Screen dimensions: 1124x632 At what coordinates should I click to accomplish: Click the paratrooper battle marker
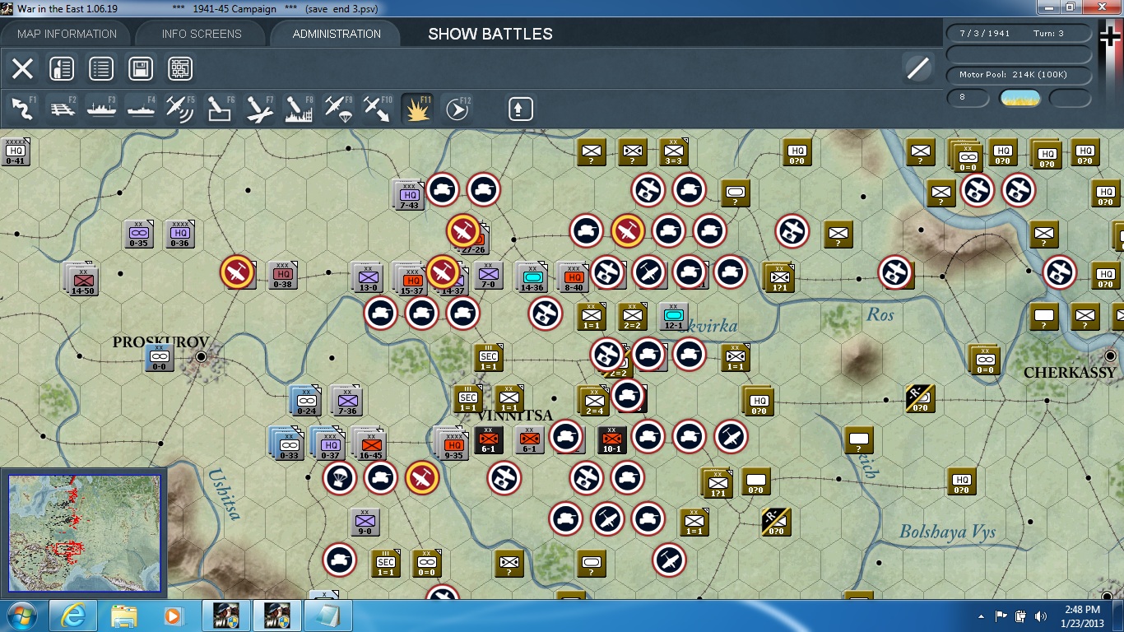point(339,478)
